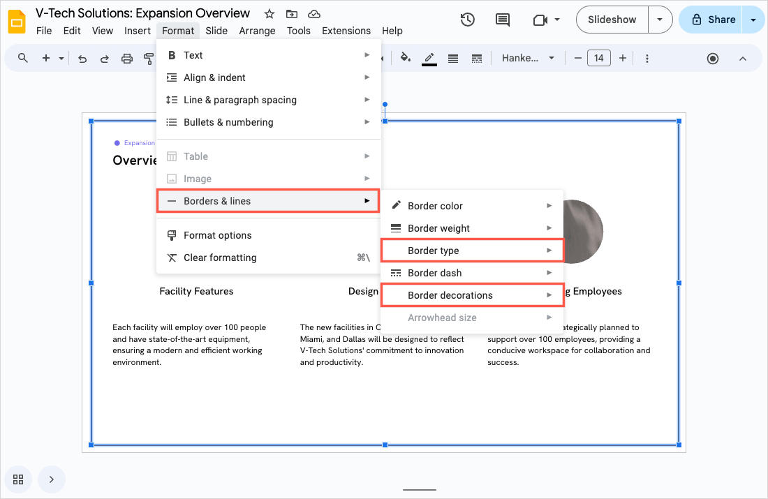Image resolution: width=768 pixels, height=499 pixels.
Task: Open the border color pencil tool
Action: (429, 59)
